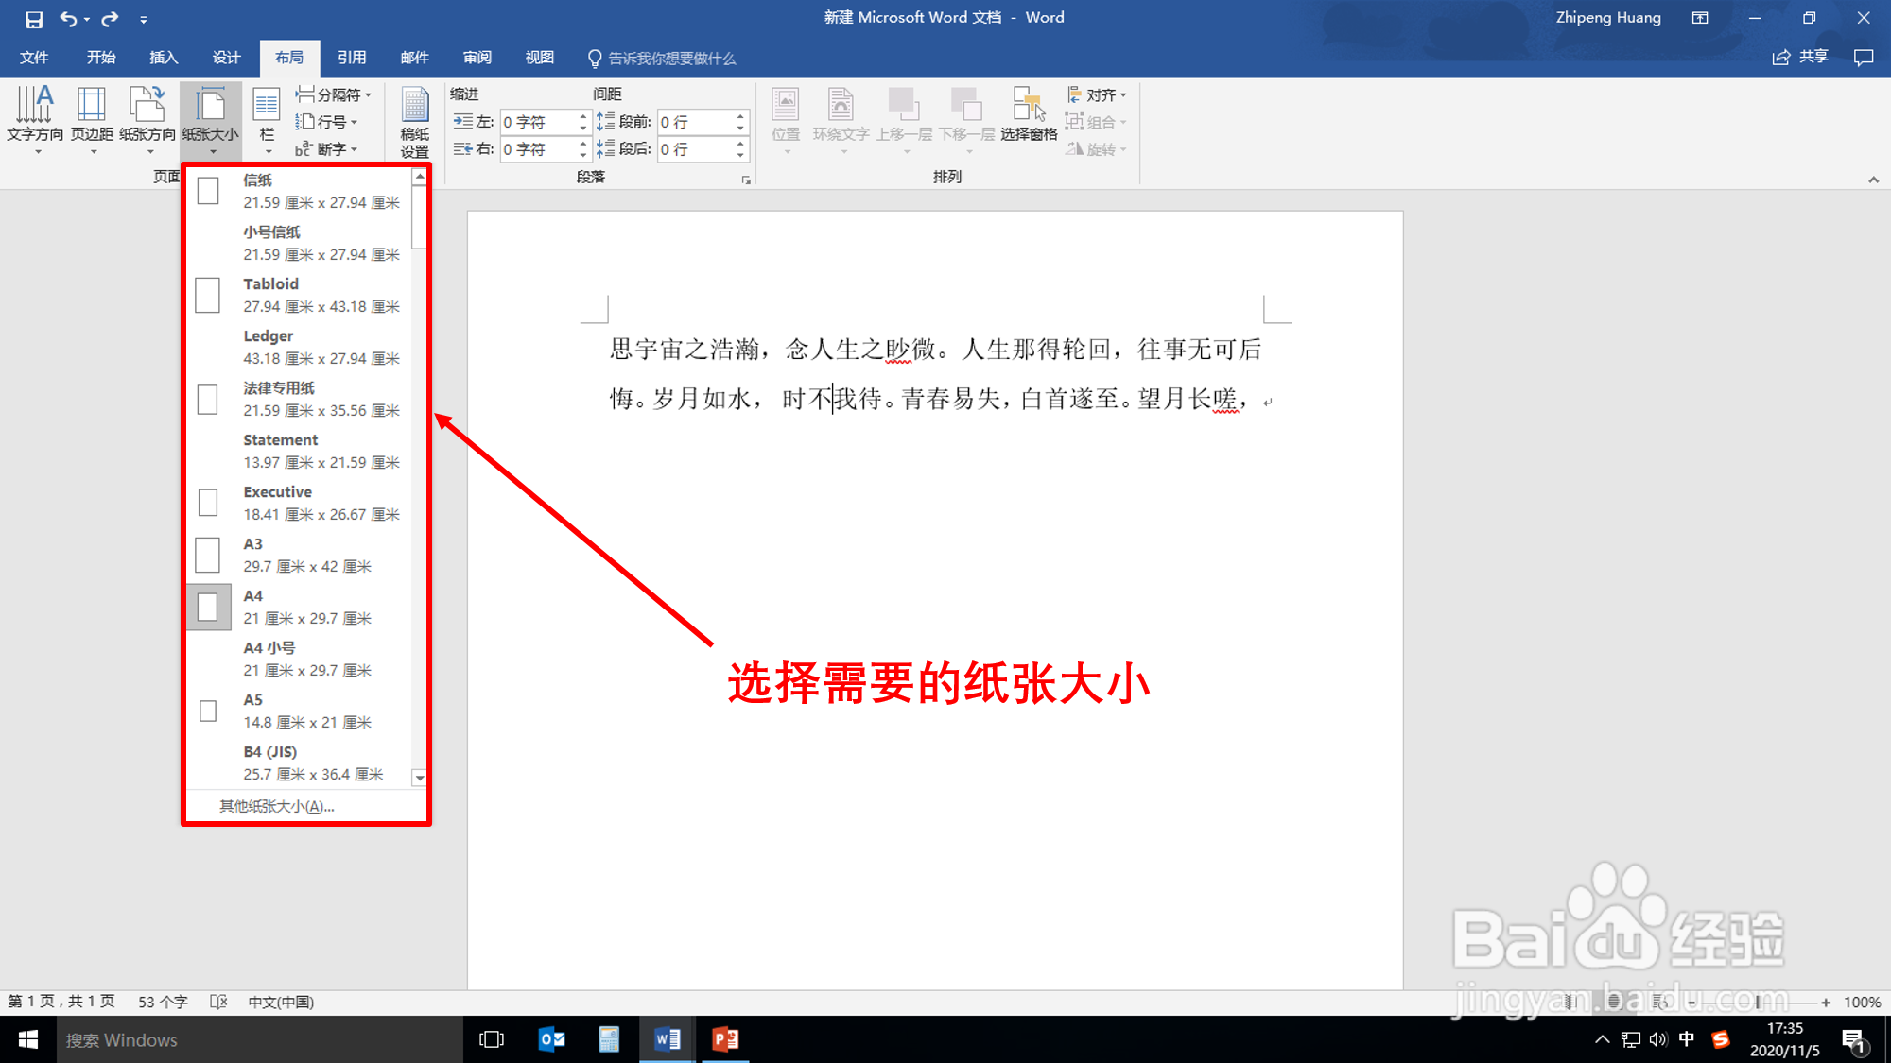
Task: Switch to the Insert (插入) tab
Action: pyautogui.click(x=164, y=58)
